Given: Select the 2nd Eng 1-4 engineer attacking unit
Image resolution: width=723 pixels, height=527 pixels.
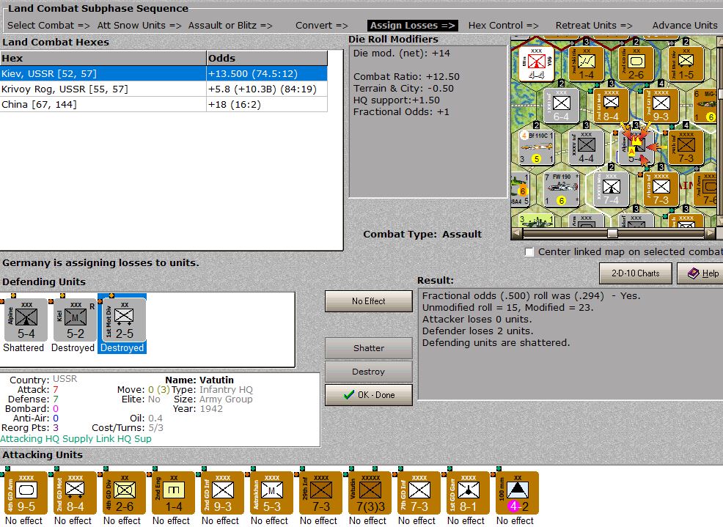Looking at the screenshot, I should [x=173, y=492].
